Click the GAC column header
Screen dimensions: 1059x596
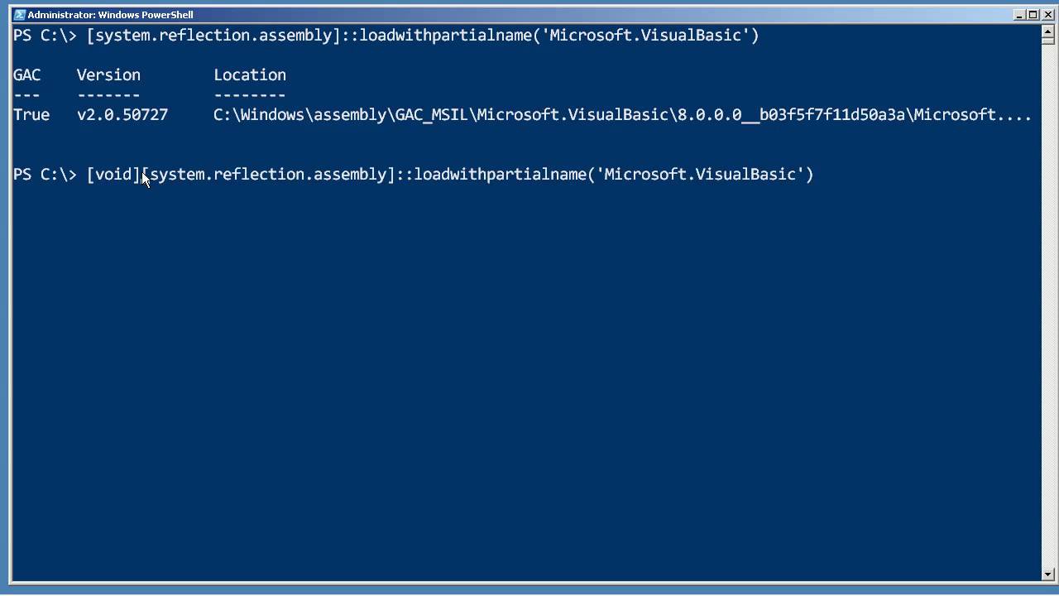pyautogui.click(x=26, y=74)
